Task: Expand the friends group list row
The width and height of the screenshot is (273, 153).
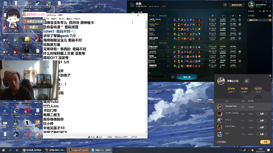Action: click(x=259, y=20)
